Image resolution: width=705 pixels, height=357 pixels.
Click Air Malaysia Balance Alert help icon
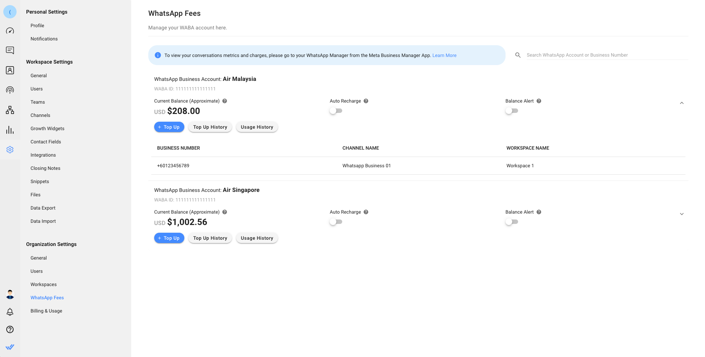point(539,101)
